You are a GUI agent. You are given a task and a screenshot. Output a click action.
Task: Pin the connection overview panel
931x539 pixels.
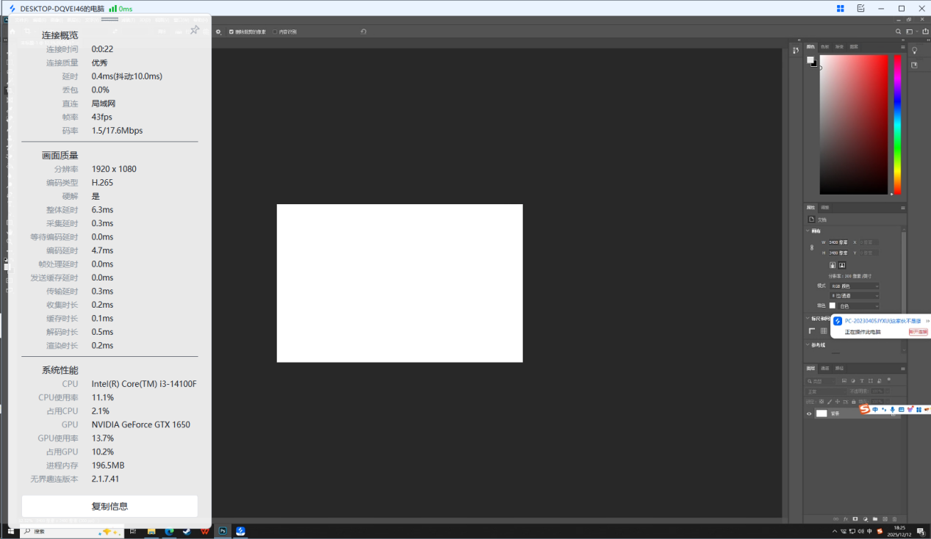click(x=195, y=30)
